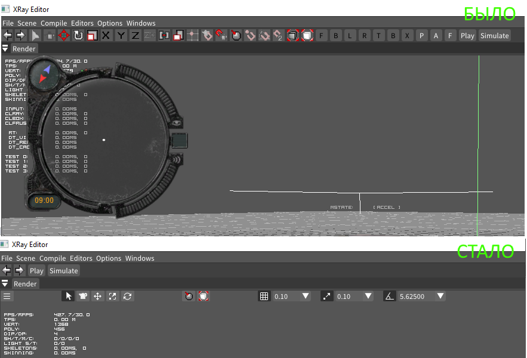Image resolution: width=527 pixels, height=358 pixels.
Task: Select the arrow cursor tool in lower viewport toolbar
Action: click(69, 296)
